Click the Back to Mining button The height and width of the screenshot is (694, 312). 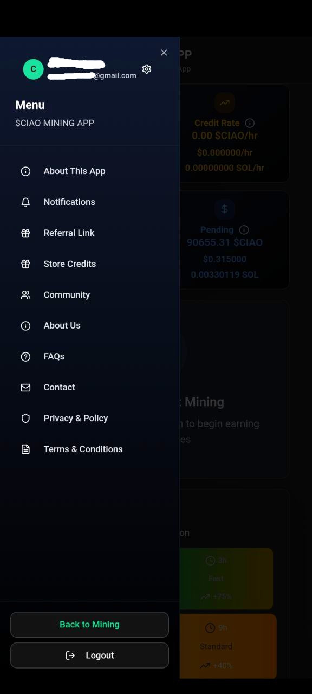tap(89, 624)
